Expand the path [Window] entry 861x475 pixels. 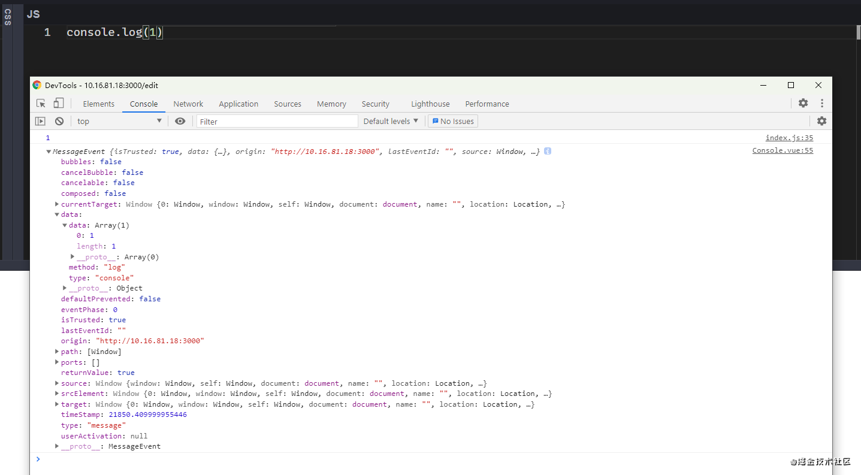click(57, 352)
